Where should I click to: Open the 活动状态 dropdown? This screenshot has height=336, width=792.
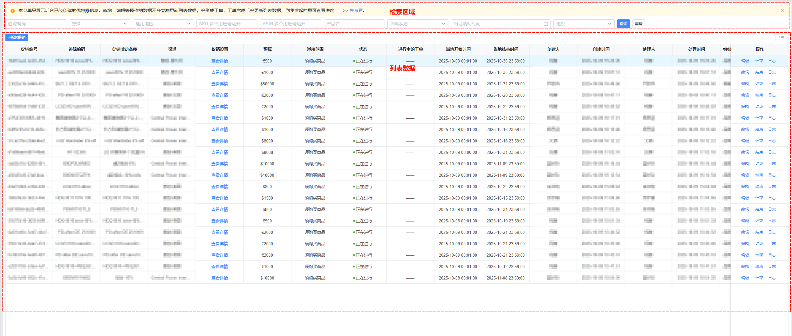417,24
